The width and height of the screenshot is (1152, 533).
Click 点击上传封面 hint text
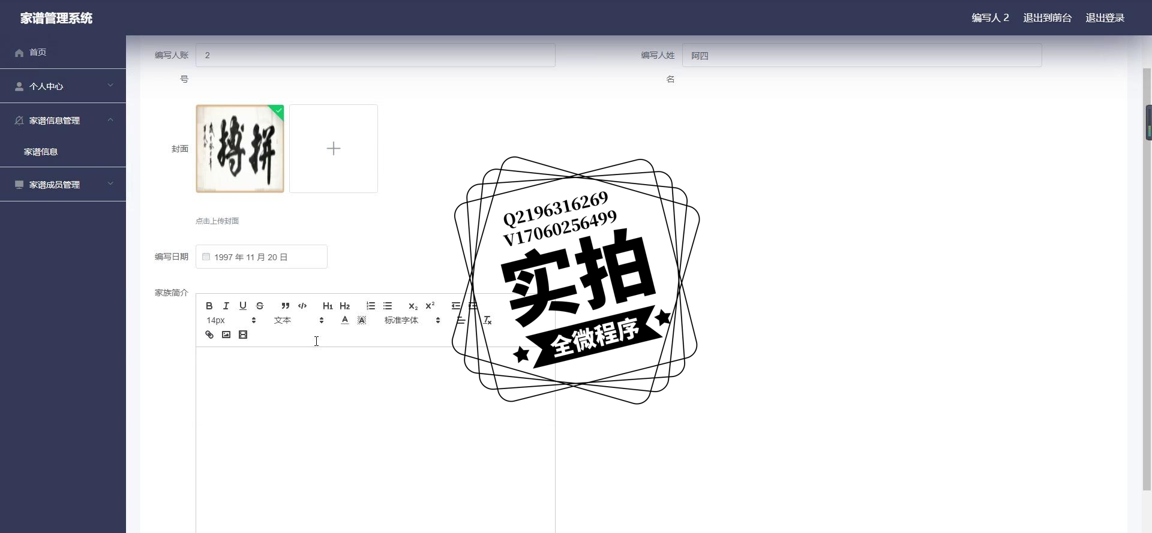coord(217,221)
